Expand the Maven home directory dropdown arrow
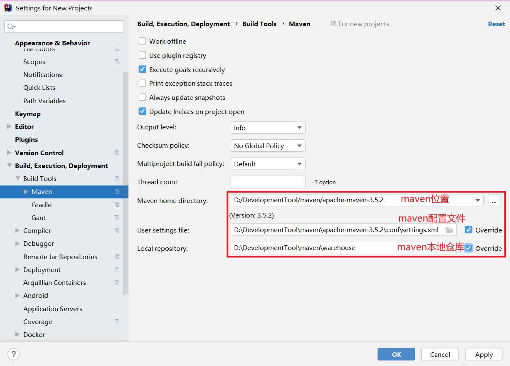 [478, 200]
